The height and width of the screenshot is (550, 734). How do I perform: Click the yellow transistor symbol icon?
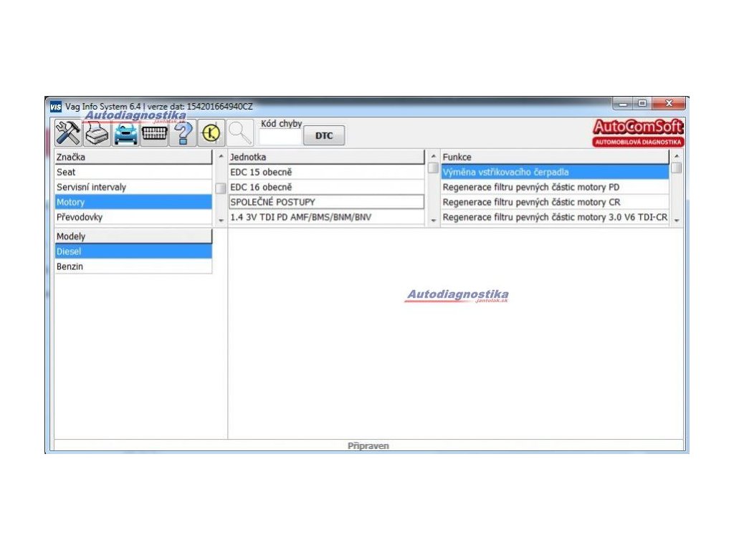211,134
